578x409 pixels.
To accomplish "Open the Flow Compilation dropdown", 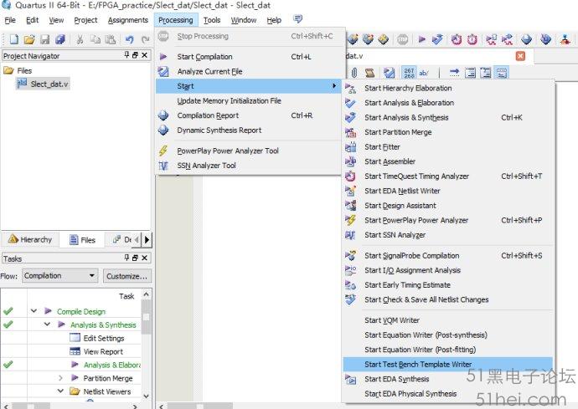I will [60, 276].
